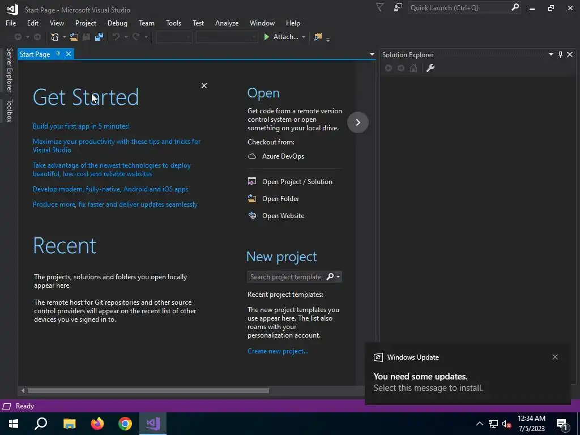Open the Help menu

pos(293,23)
